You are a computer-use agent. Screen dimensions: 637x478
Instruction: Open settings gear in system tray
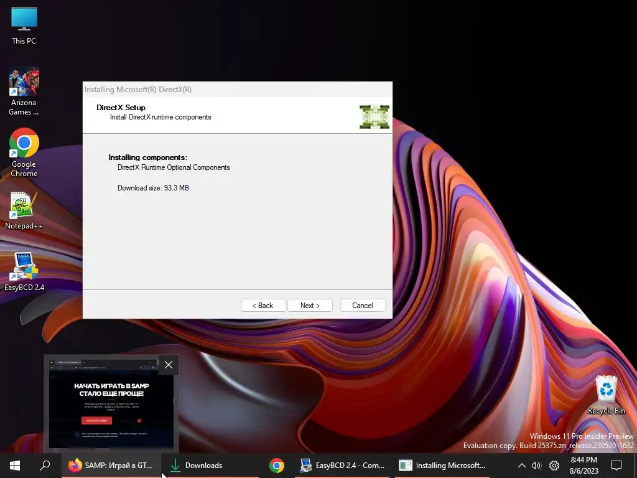coord(554,466)
